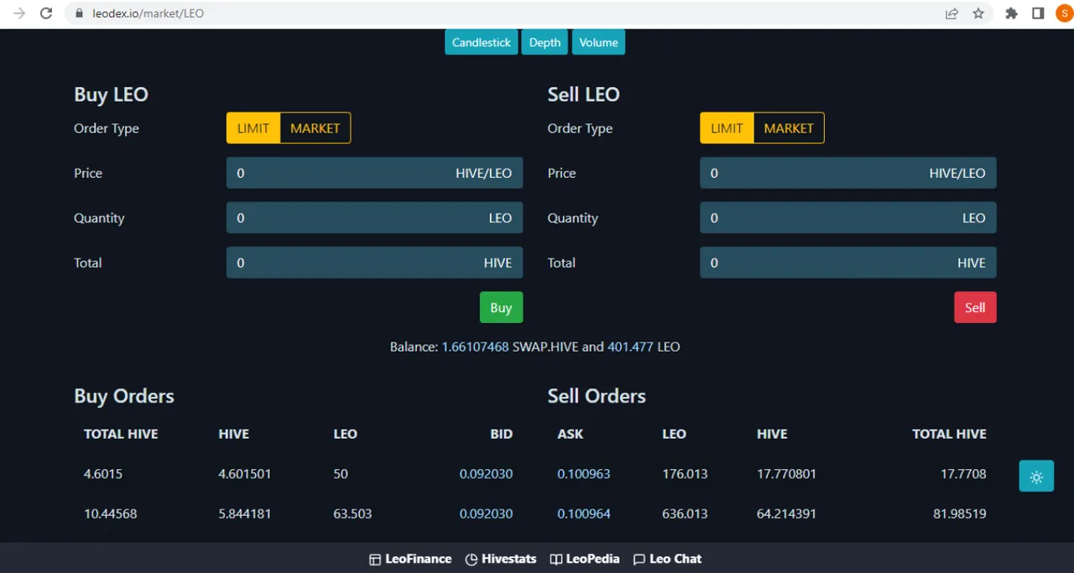The width and height of the screenshot is (1074, 573).
Task: Click bid price 0.092030 in the 63.503 LEO row
Action: 486,513
